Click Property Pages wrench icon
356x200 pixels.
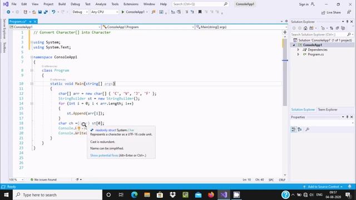click(x=307, y=129)
